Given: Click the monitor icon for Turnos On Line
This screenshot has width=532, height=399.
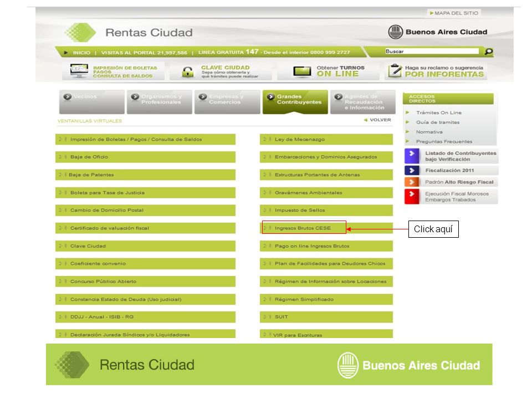Looking at the screenshot, I should 302,71.
